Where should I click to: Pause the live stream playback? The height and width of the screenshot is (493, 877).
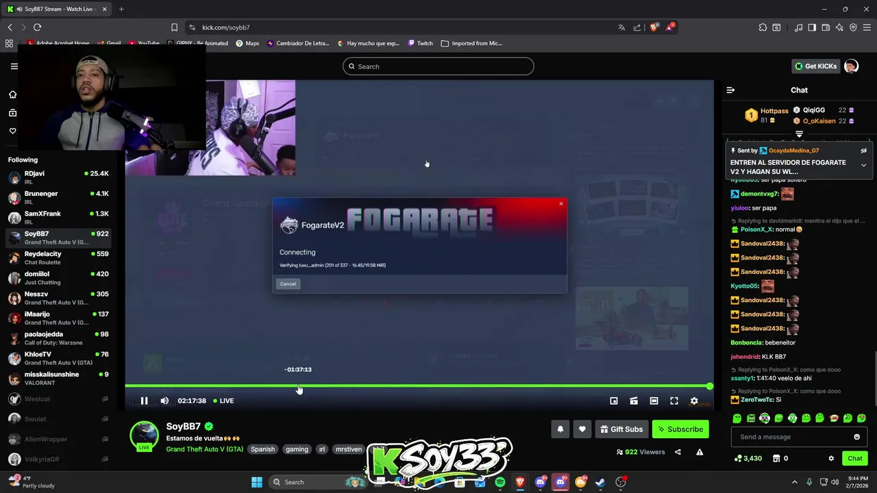tap(144, 401)
